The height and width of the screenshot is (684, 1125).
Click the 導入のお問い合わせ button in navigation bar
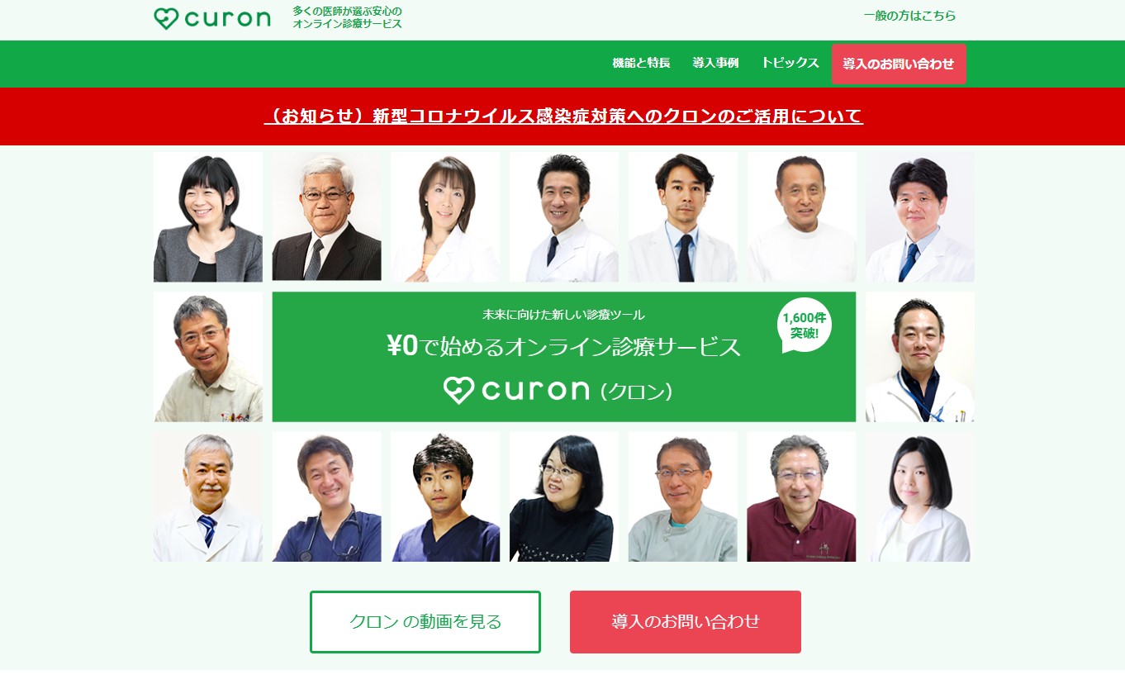[899, 64]
